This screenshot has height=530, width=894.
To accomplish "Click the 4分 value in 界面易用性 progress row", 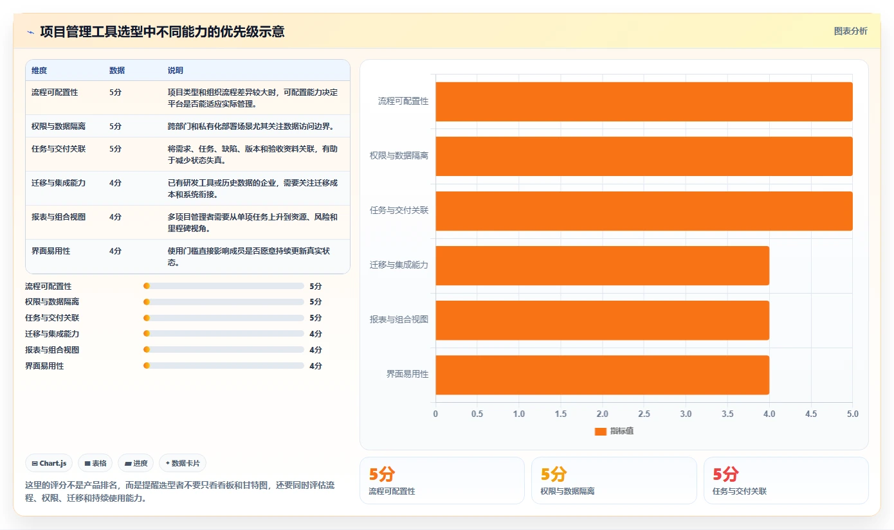I will 316,366.
